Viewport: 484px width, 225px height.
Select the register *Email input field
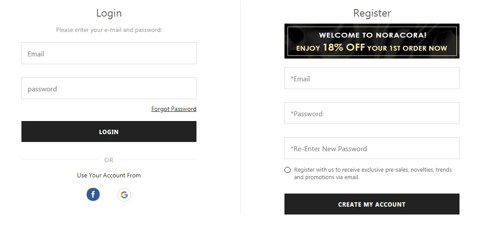point(372,79)
